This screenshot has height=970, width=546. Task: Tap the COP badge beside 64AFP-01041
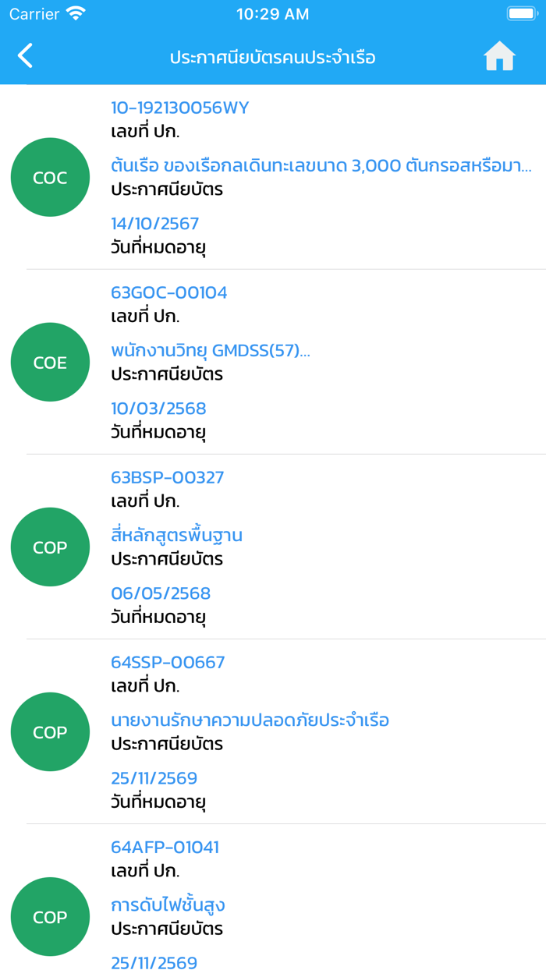click(50, 917)
